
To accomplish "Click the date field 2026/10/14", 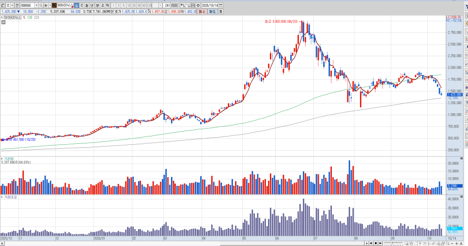I will [x=210, y=5].
